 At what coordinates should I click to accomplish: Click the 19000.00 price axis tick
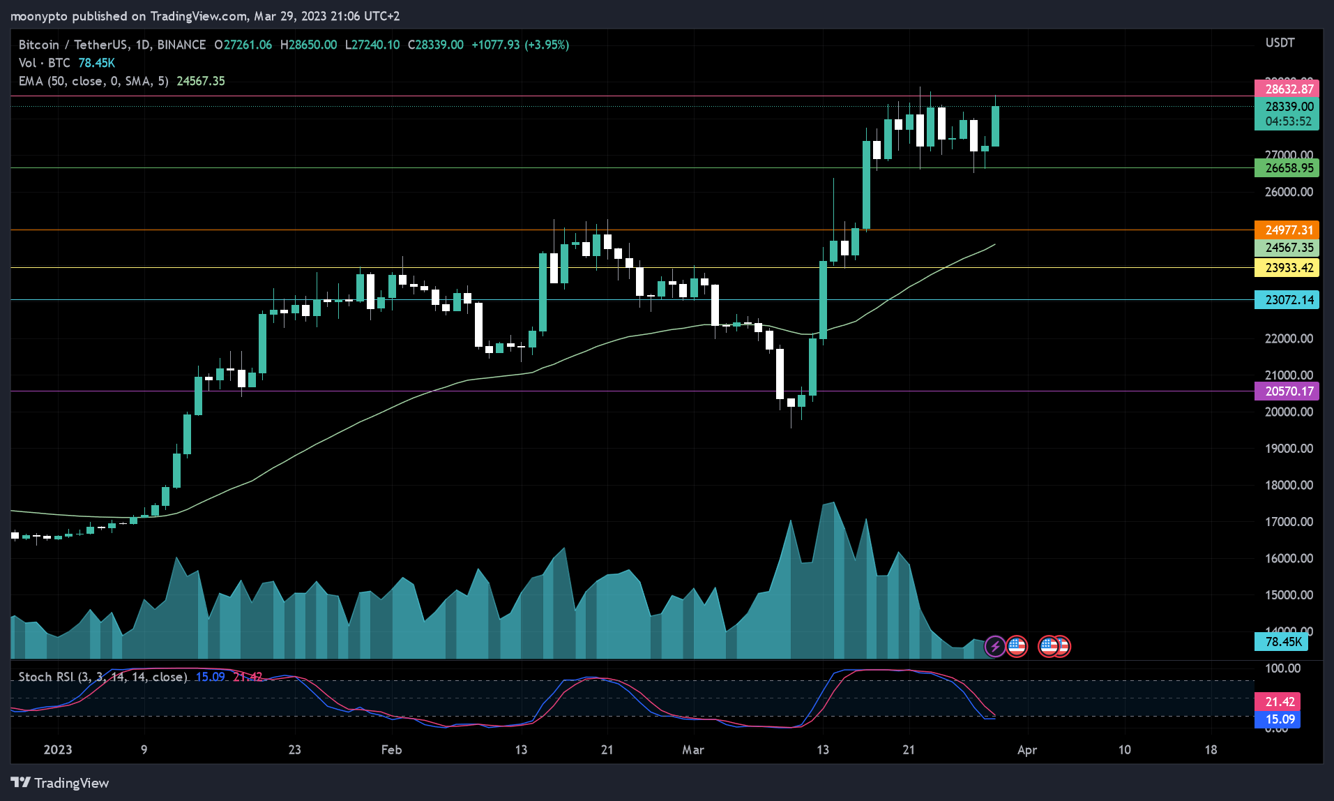(x=1289, y=448)
